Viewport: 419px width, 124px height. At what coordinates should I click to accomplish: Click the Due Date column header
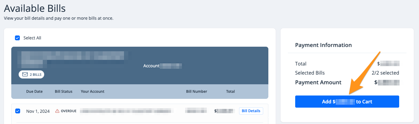click(34, 91)
